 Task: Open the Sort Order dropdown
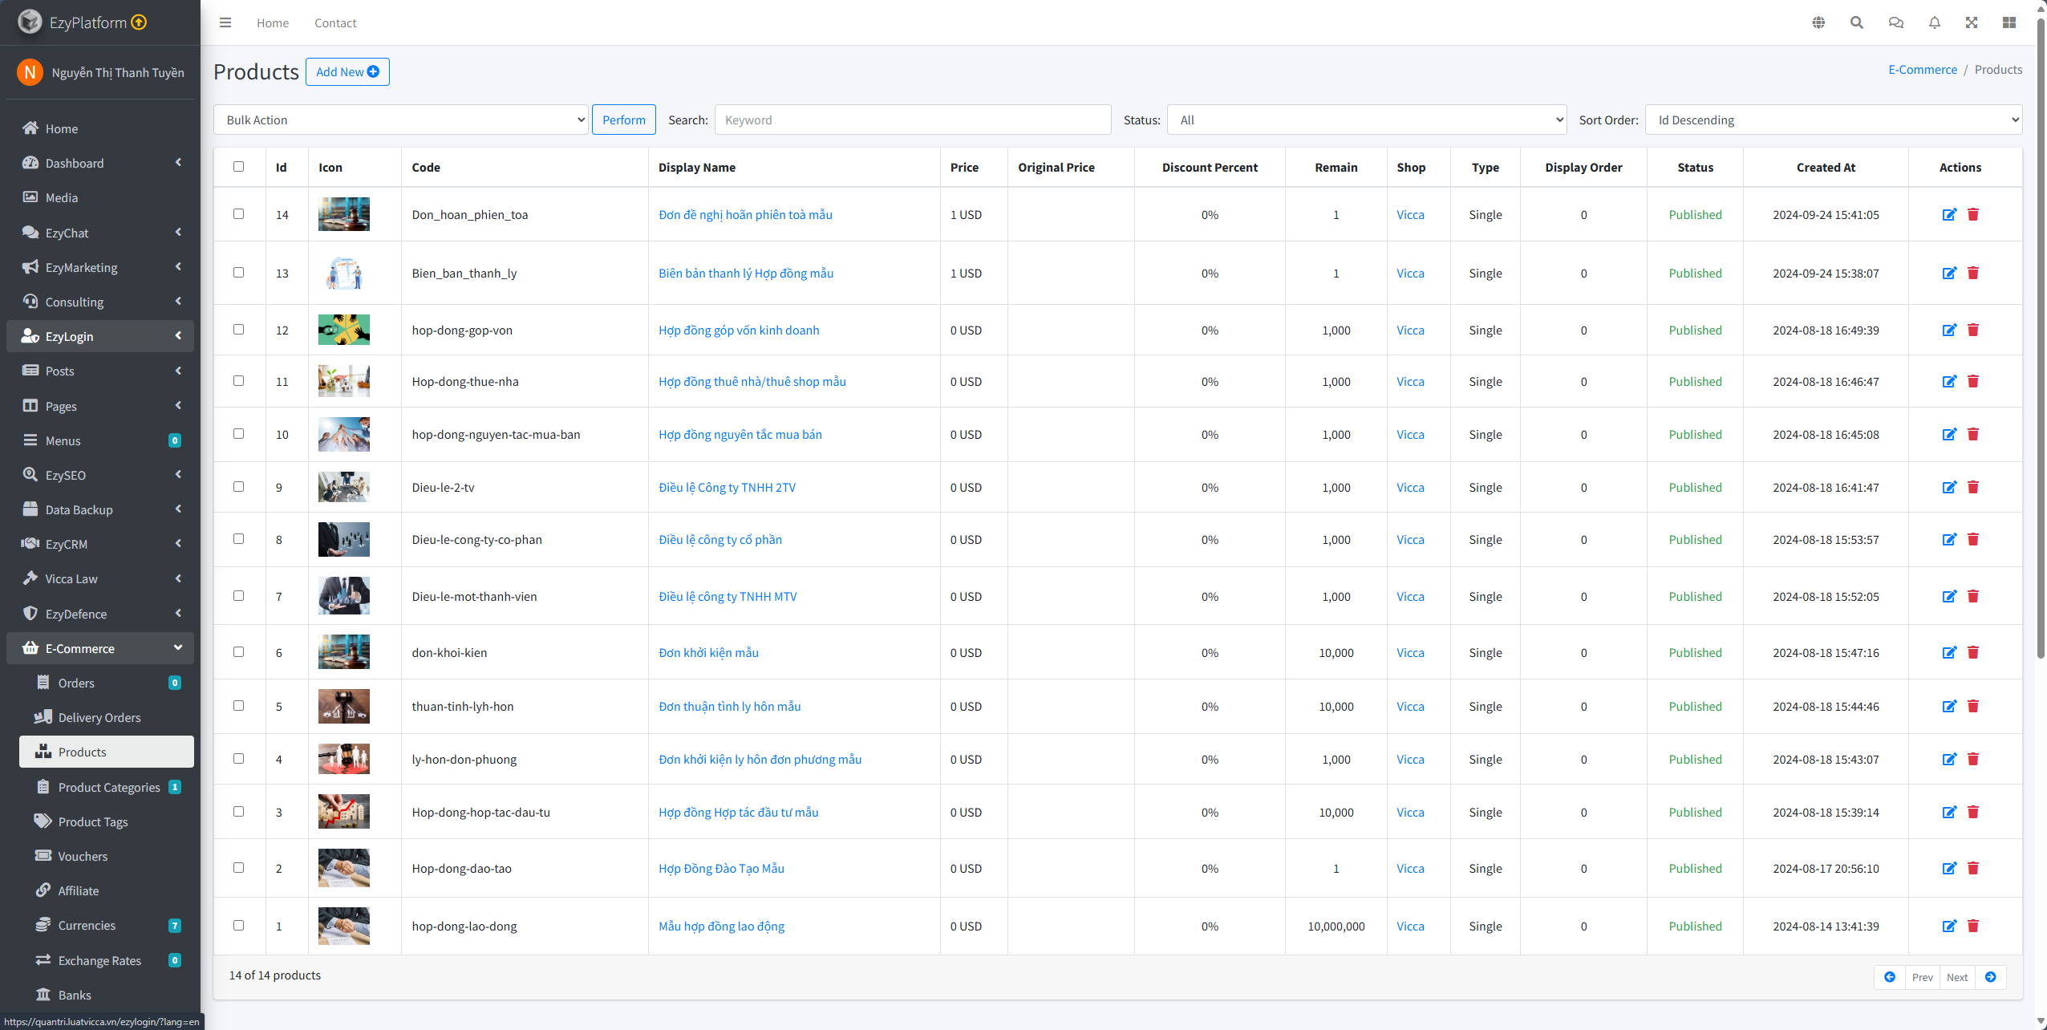pyautogui.click(x=1833, y=120)
